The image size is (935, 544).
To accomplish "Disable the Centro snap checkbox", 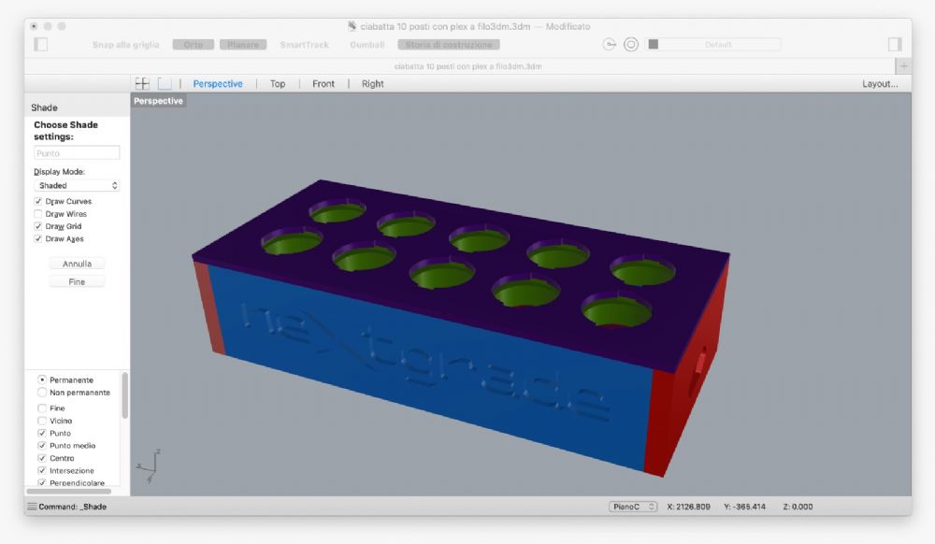I will pos(42,458).
